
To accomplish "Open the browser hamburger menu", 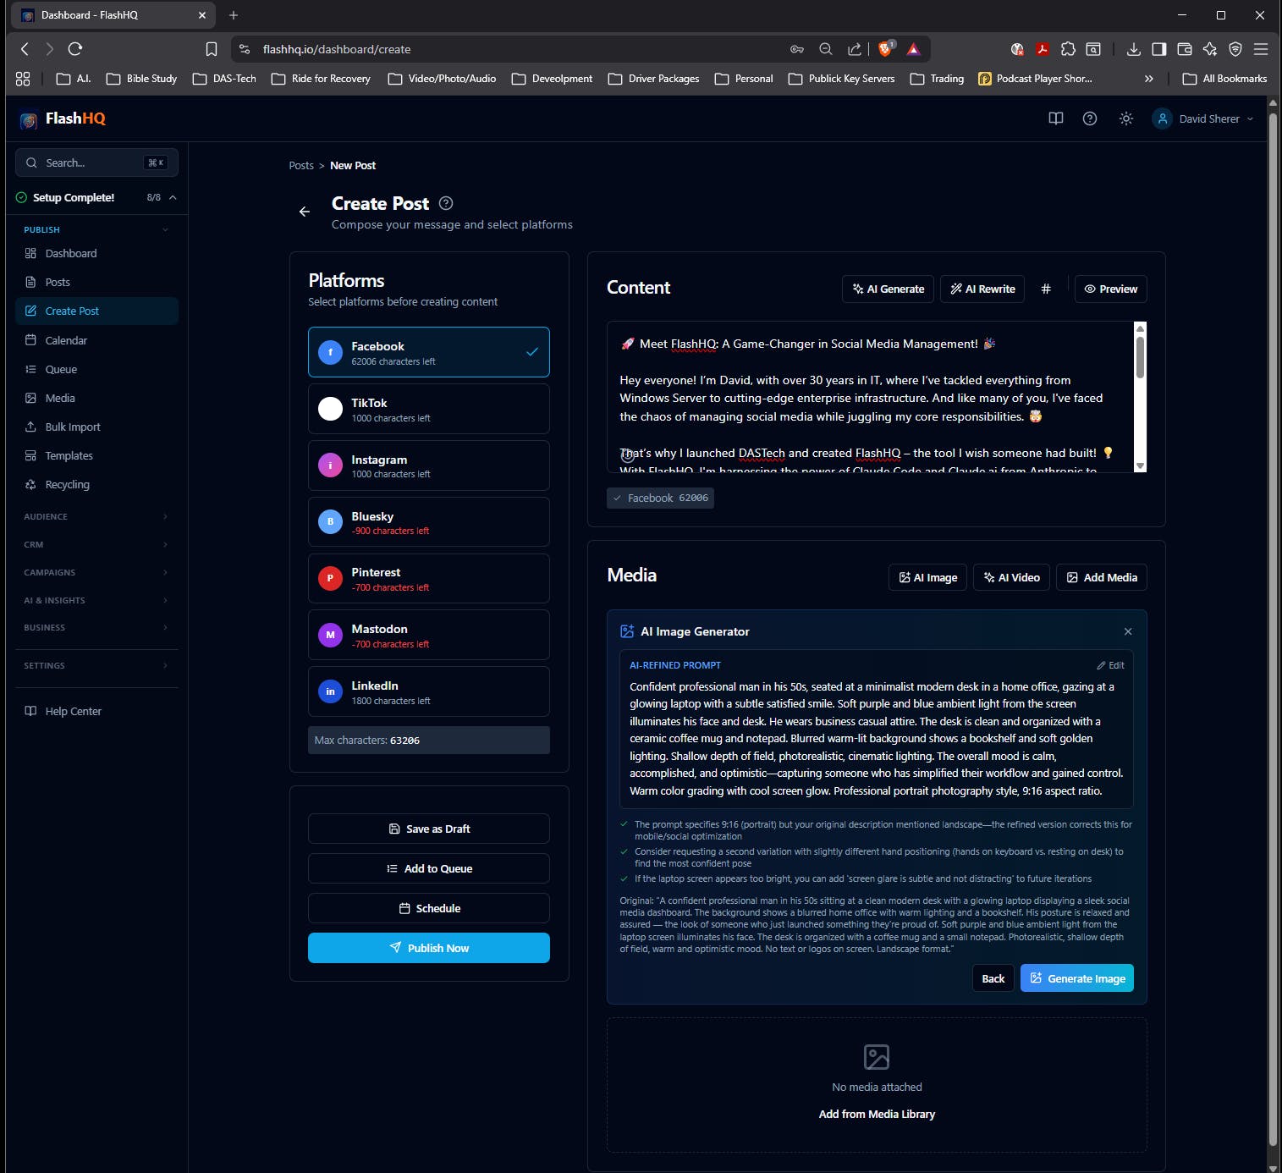I will point(1261,49).
